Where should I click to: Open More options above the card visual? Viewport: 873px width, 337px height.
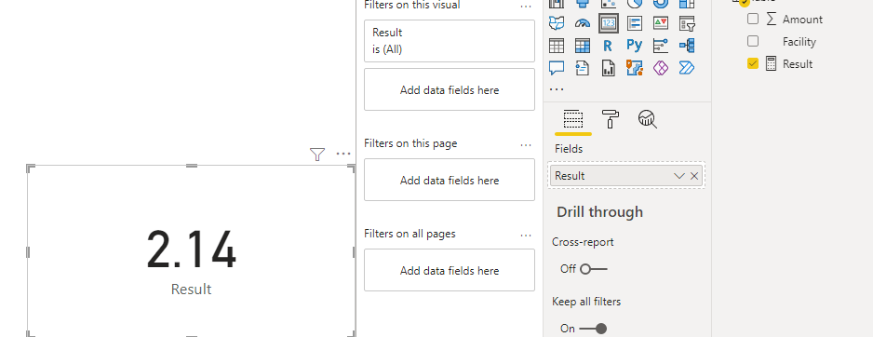pos(343,154)
